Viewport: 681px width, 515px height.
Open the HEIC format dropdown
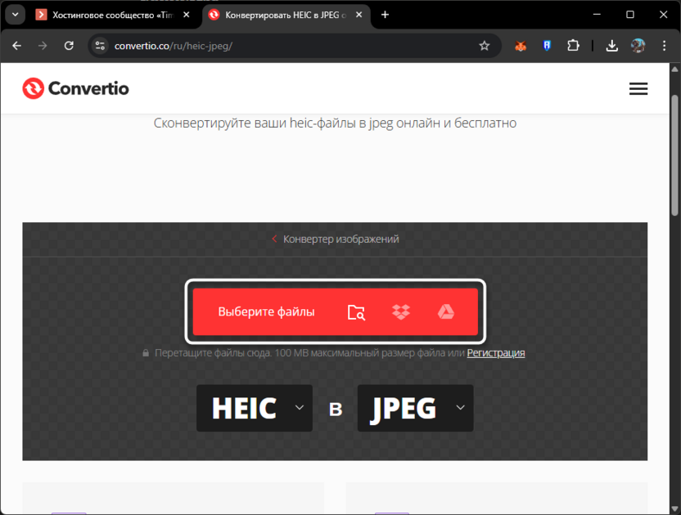254,408
